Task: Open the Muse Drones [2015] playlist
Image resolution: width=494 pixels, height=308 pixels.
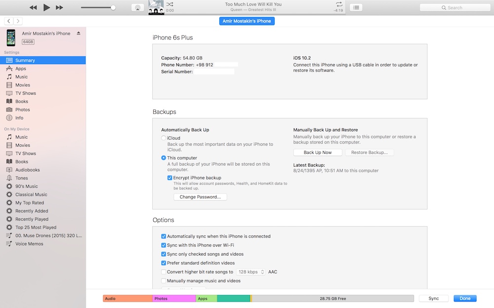Action: (43, 236)
